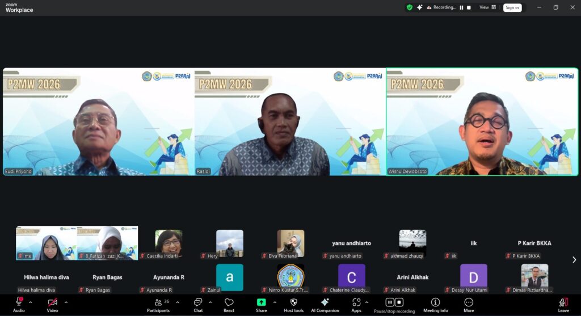Toggle the Video camera on
Image resolution: width=581 pixels, height=316 pixels.
(52, 302)
